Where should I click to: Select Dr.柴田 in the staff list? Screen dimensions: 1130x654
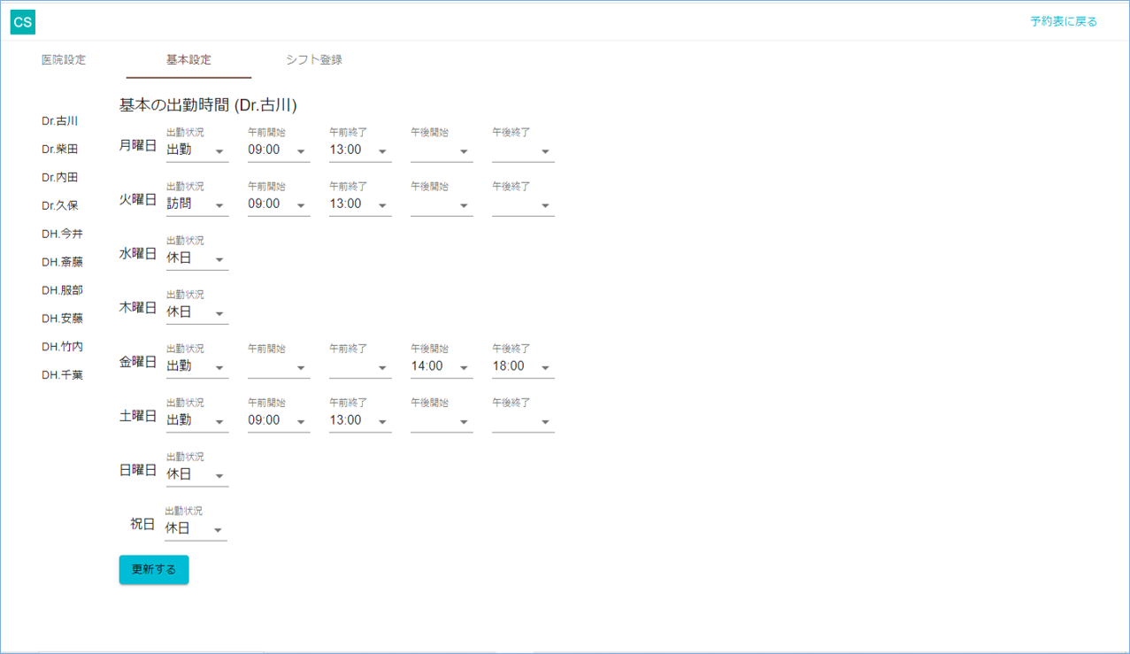pos(60,150)
